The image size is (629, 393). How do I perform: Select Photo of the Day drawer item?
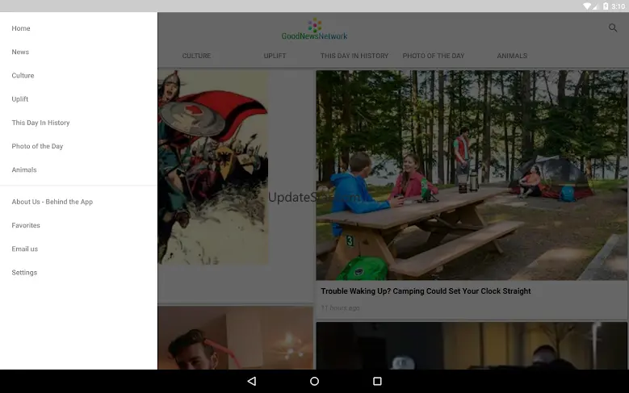coord(37,146)
